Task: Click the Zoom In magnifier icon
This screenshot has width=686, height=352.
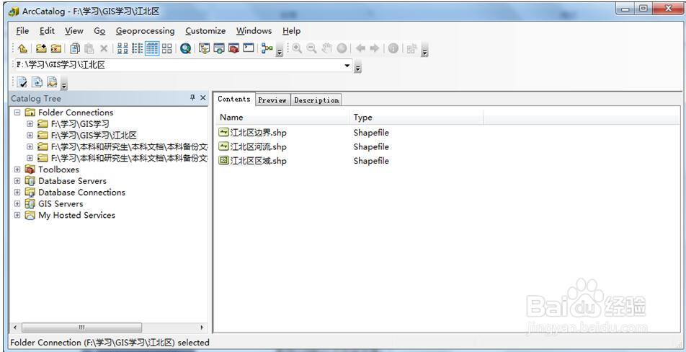Action: click(x=297, y=48)
